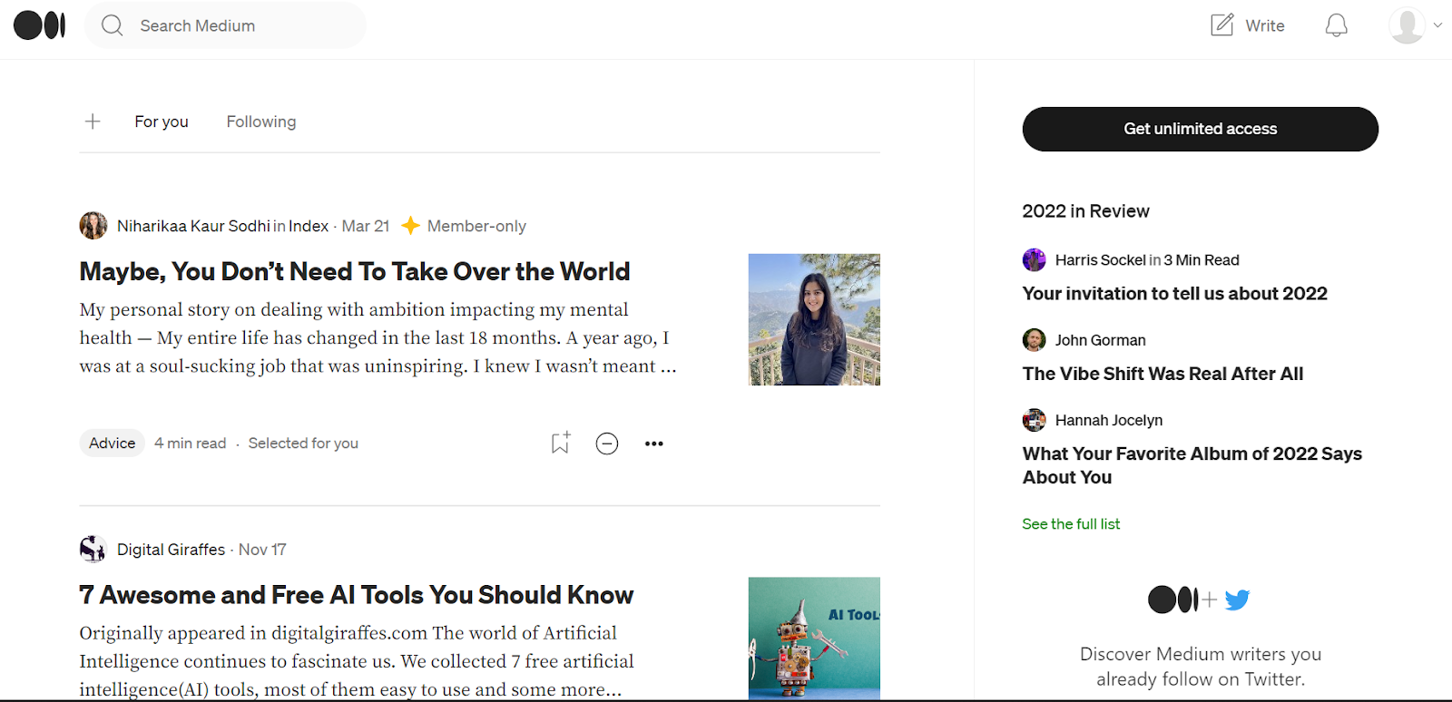Viewport: 1452px width, 702px height.
Task: Visit the Digital Giraffes profile
Action: pyautogui.click(x=171, y=550)
